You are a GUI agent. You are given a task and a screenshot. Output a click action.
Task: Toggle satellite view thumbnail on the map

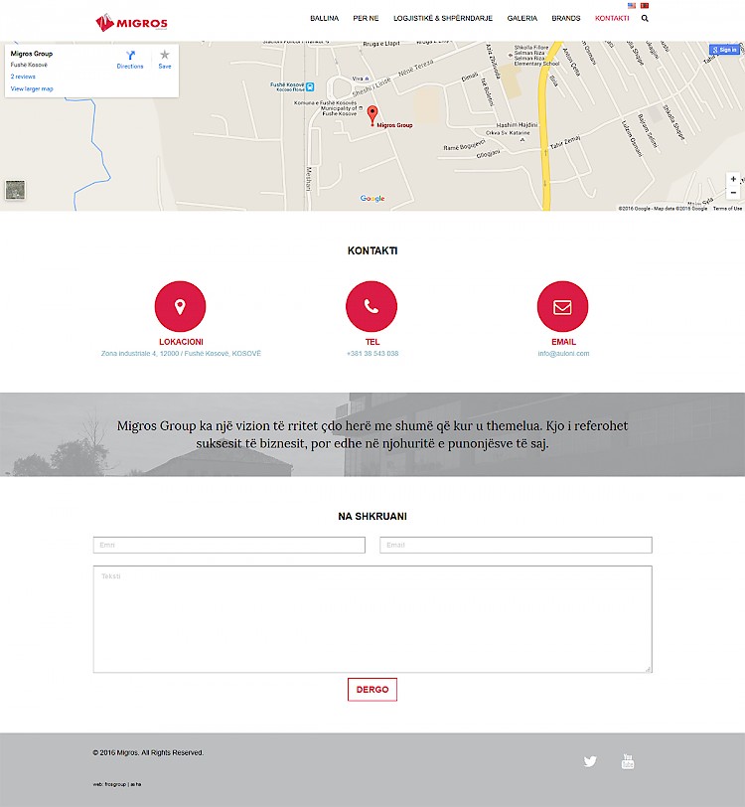pyautogui.click(x=15, y=190)
